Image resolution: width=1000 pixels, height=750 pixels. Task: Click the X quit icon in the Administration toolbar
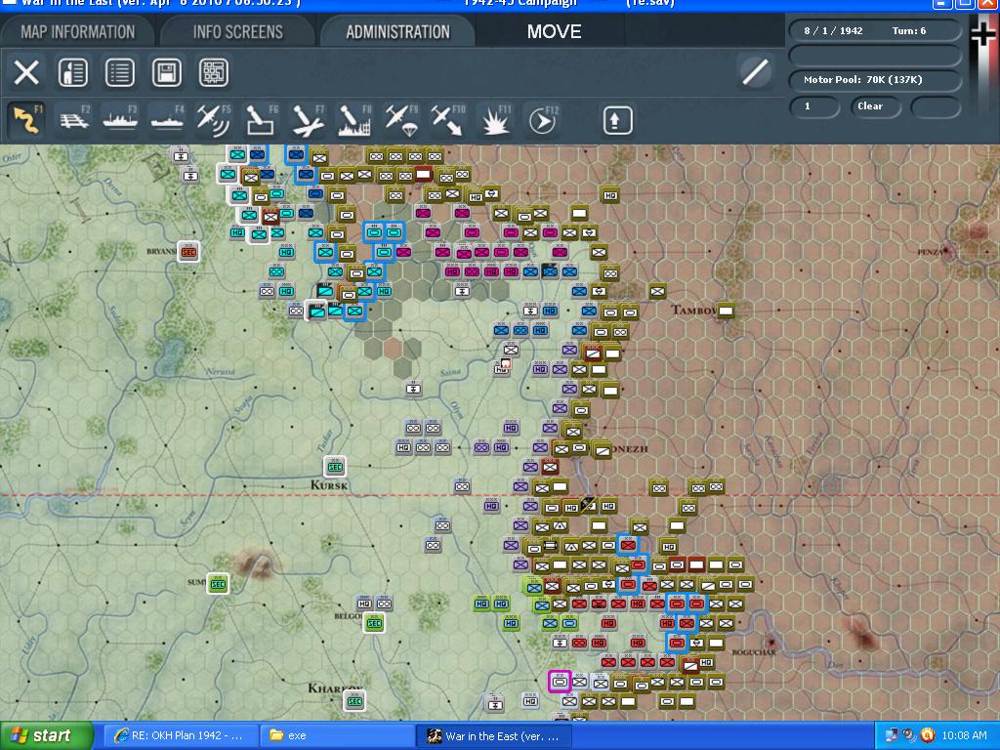click(x=26, y=72)
